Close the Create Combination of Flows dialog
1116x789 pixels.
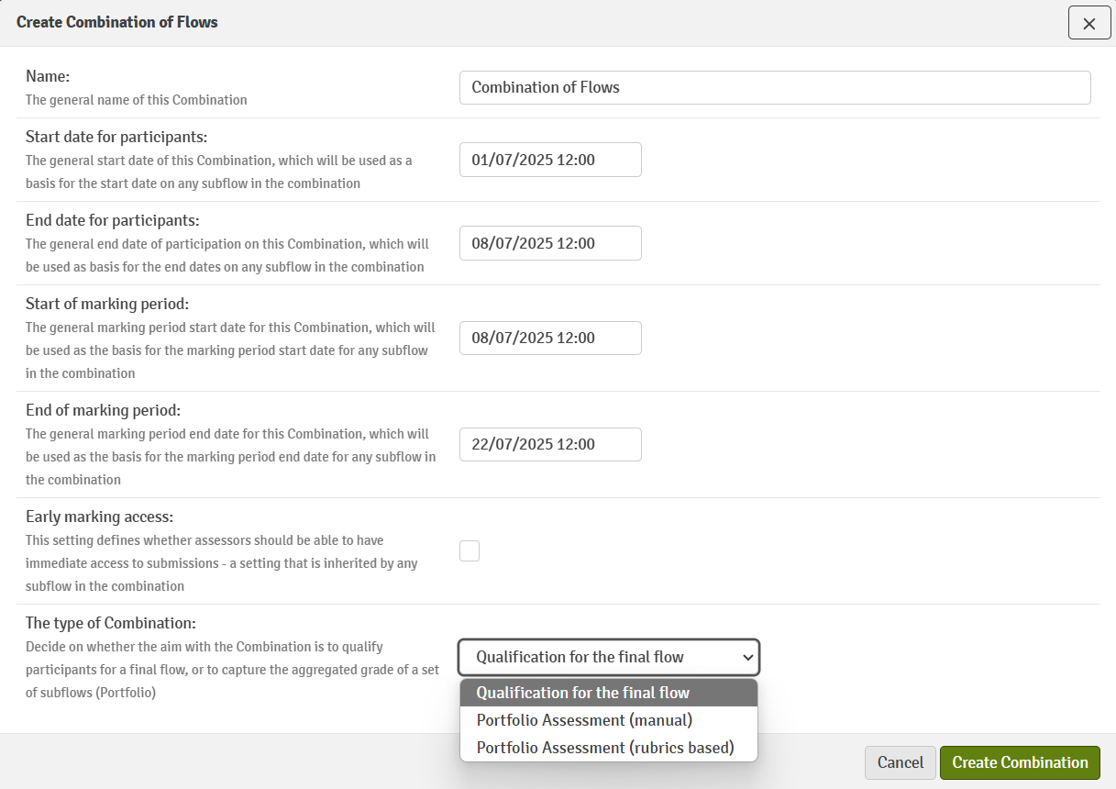[x=1089, y=23]
